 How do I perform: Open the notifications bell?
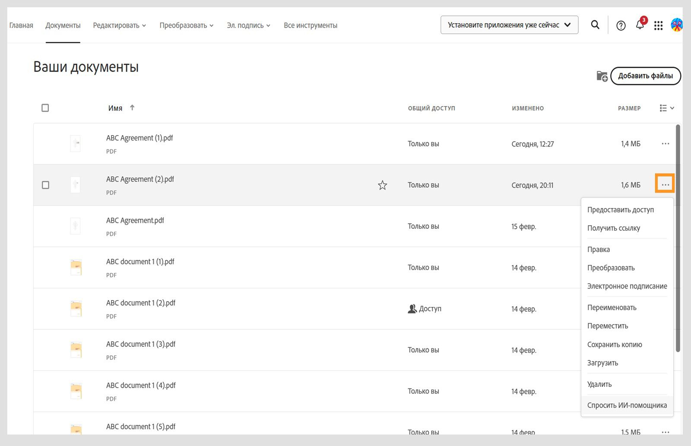tap(640, 25)
